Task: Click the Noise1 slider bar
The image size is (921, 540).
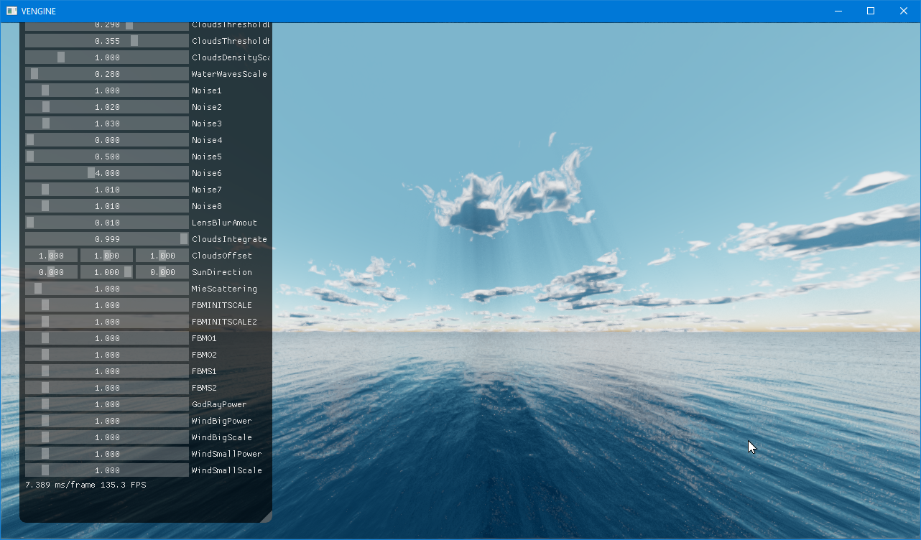Action: [x=106, y=90]
